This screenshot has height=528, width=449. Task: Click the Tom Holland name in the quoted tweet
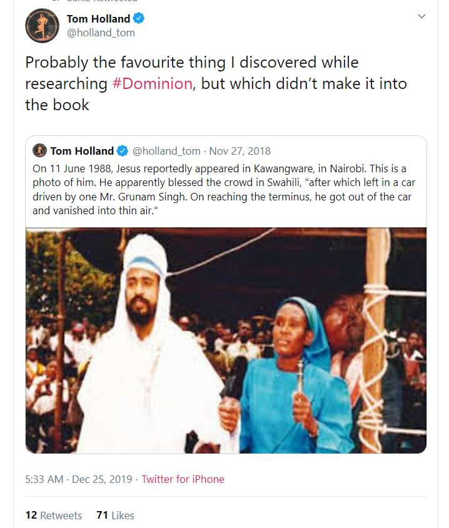[82, 151]
